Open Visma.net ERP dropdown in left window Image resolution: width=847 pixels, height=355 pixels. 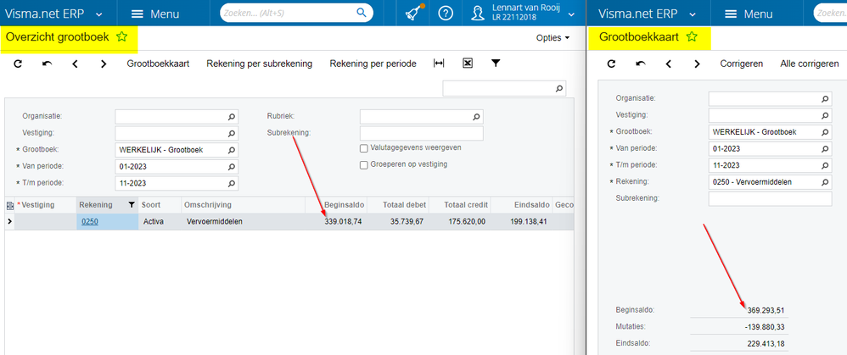point(98,14)
